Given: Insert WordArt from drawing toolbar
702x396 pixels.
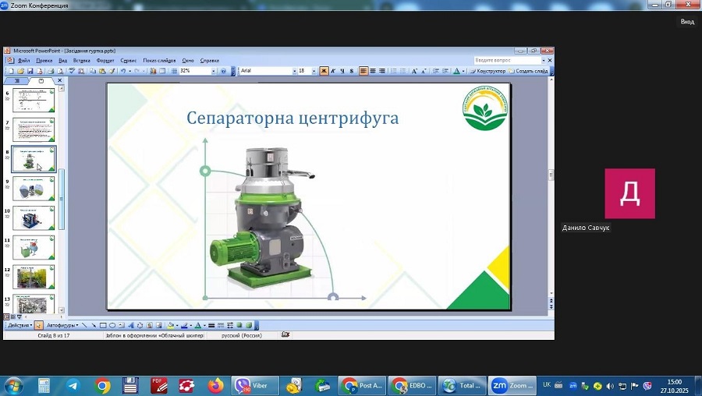Looking at the screenshot, I should 130,325.
